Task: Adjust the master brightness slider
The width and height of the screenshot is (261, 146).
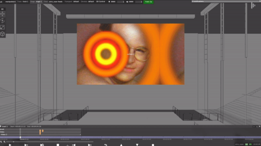Action: click(113, 2)
